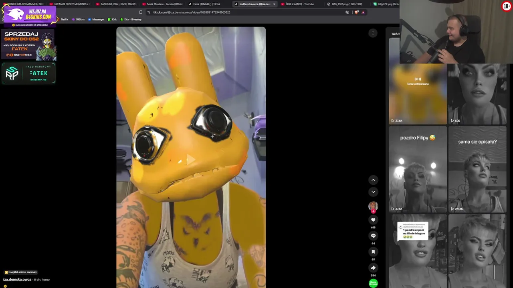Open the video thumbnail with 50K views
The width and height of the screenshot is (513, 288).
(477, 94)
